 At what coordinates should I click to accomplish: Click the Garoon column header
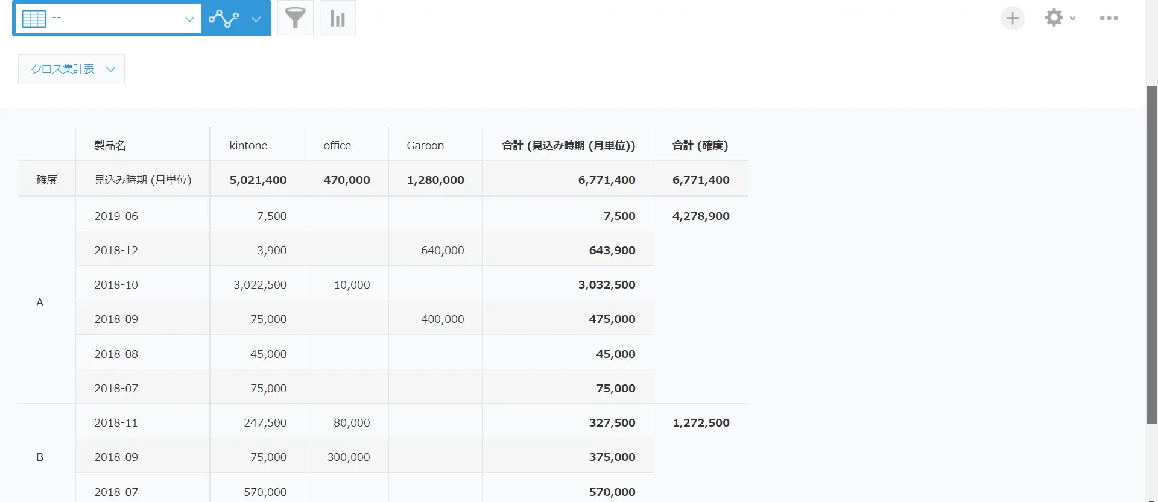(x=425, y=145)
